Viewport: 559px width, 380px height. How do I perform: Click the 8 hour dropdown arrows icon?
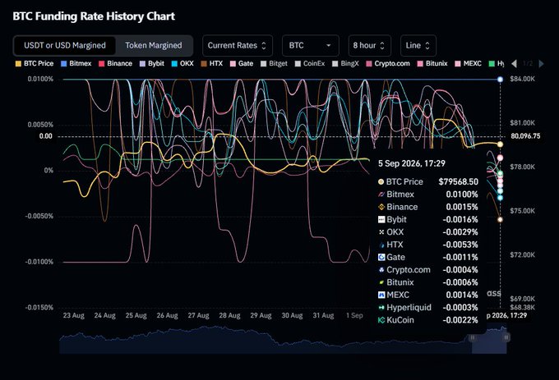[x=382, y=45]
